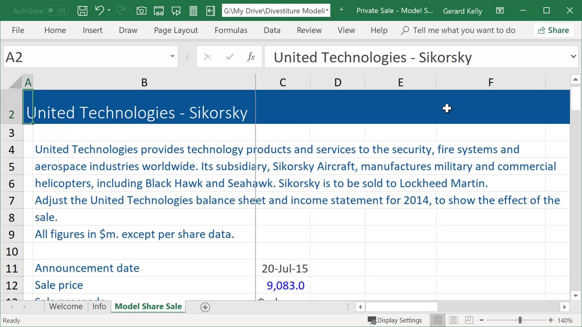
Task: Click the Cancel X icon in the formula bar
Action: pyautogui.click(x=208, y=57)
